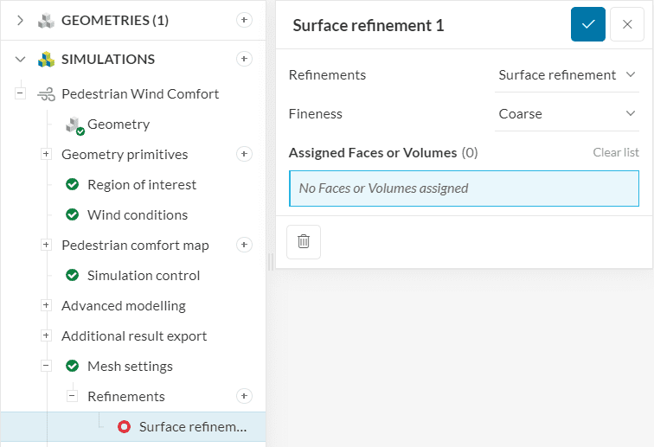Confirm surface refinement with the checkmark button
Viewport: 654px width, 447px height.
pyautogui.click(x=587, y=24)
